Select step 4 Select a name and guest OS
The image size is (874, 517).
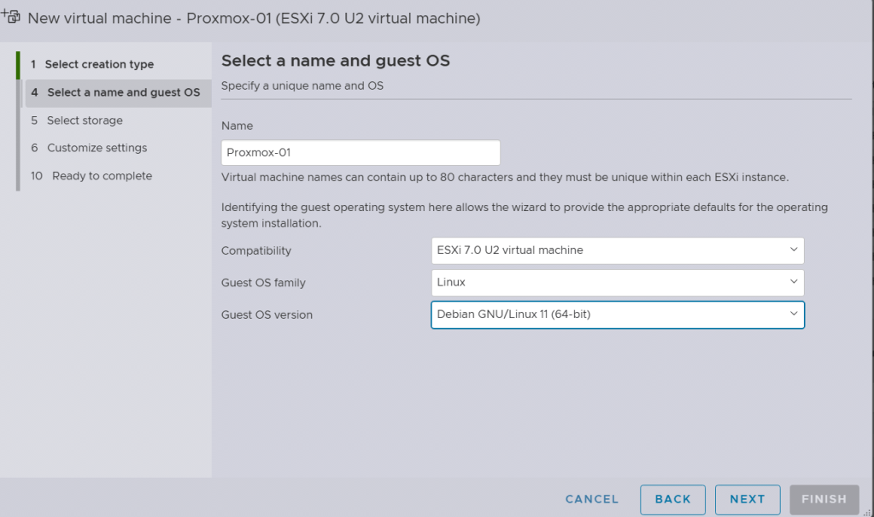click(x=123, y=92)
